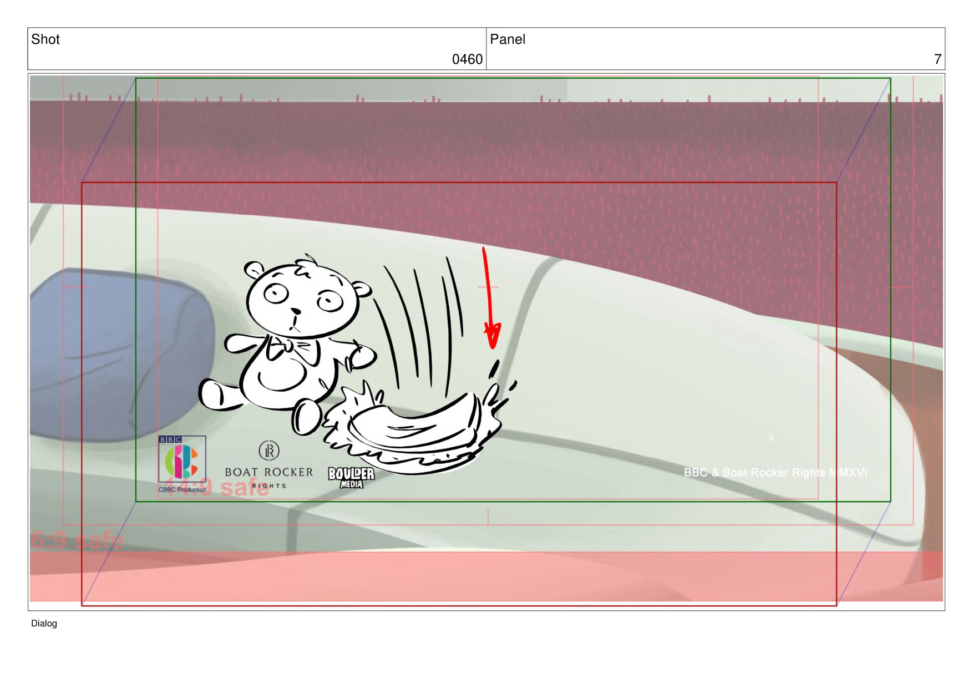This screenshot has height=688, width=973.
Task: Click the shot number '0460'
Action: click(467, 59)
